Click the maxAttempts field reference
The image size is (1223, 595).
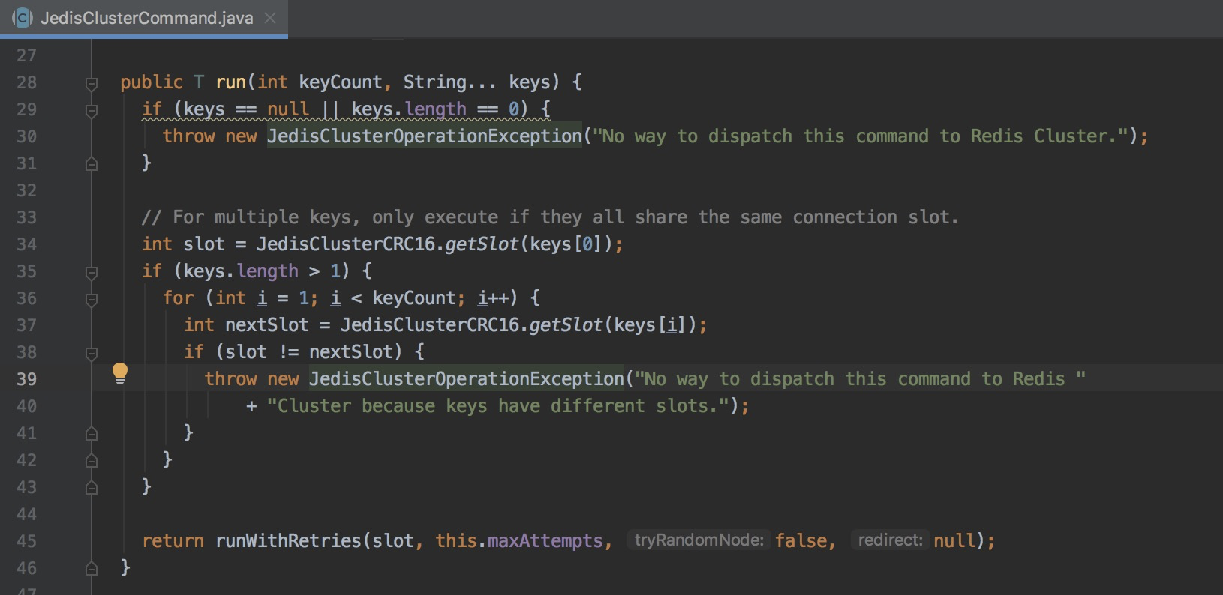[x=545, y=540]
